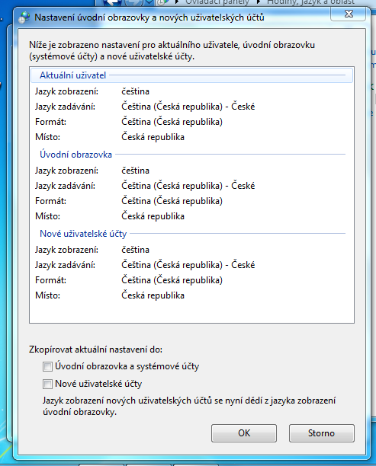
Task: Select the Jazyk zobrazení row under Aktuální uživatel
Action: point(191,91)
